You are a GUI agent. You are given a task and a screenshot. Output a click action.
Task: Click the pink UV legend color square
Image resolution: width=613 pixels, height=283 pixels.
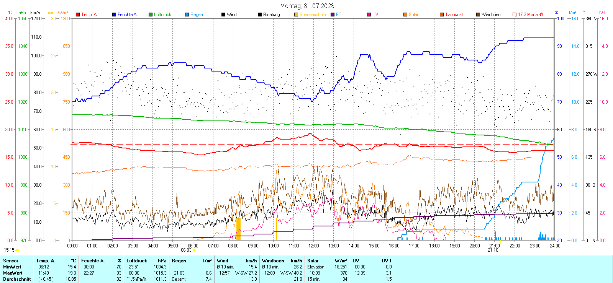point(369,15)
